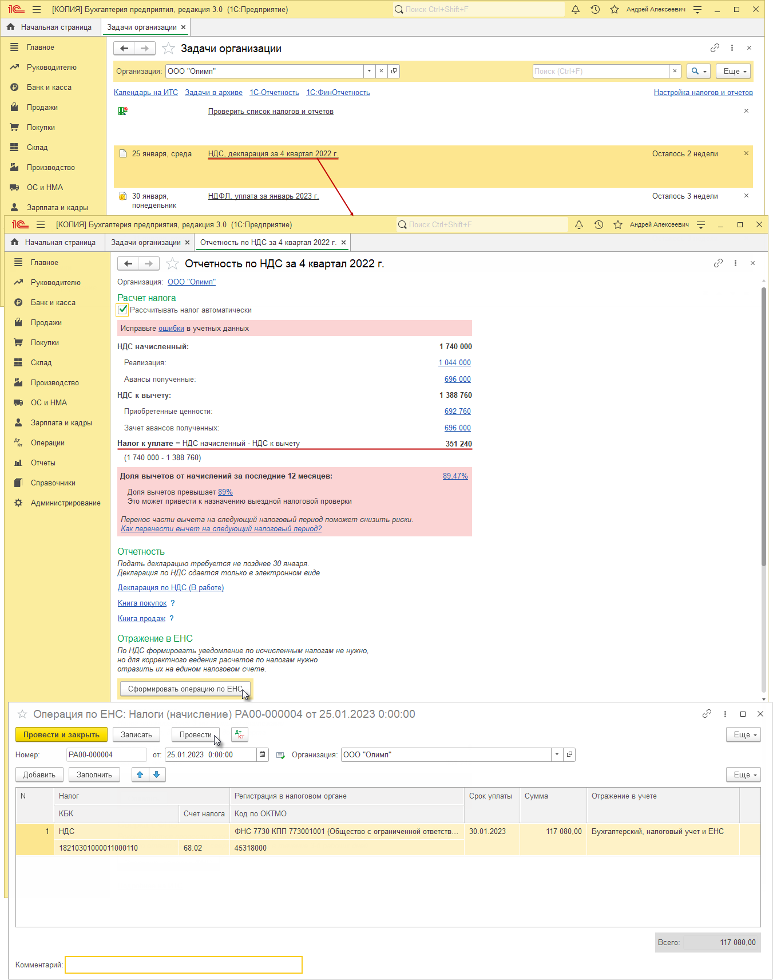
Task: Click the Сумма cell 117 080,00
Action: click(553, 831)
